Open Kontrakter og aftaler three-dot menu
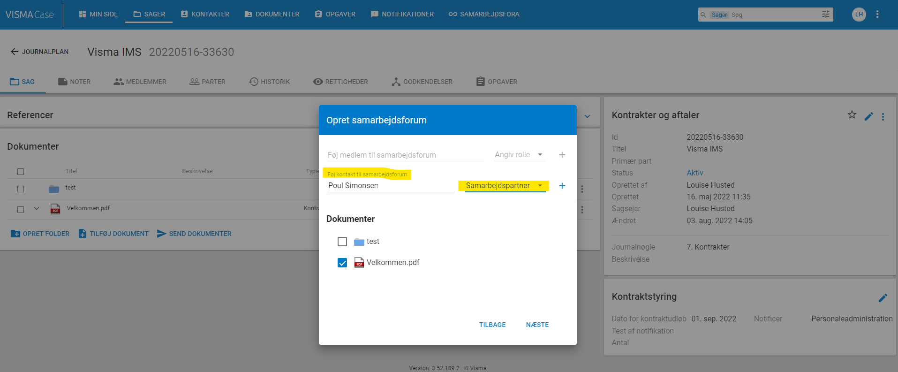 pos(883,117)
